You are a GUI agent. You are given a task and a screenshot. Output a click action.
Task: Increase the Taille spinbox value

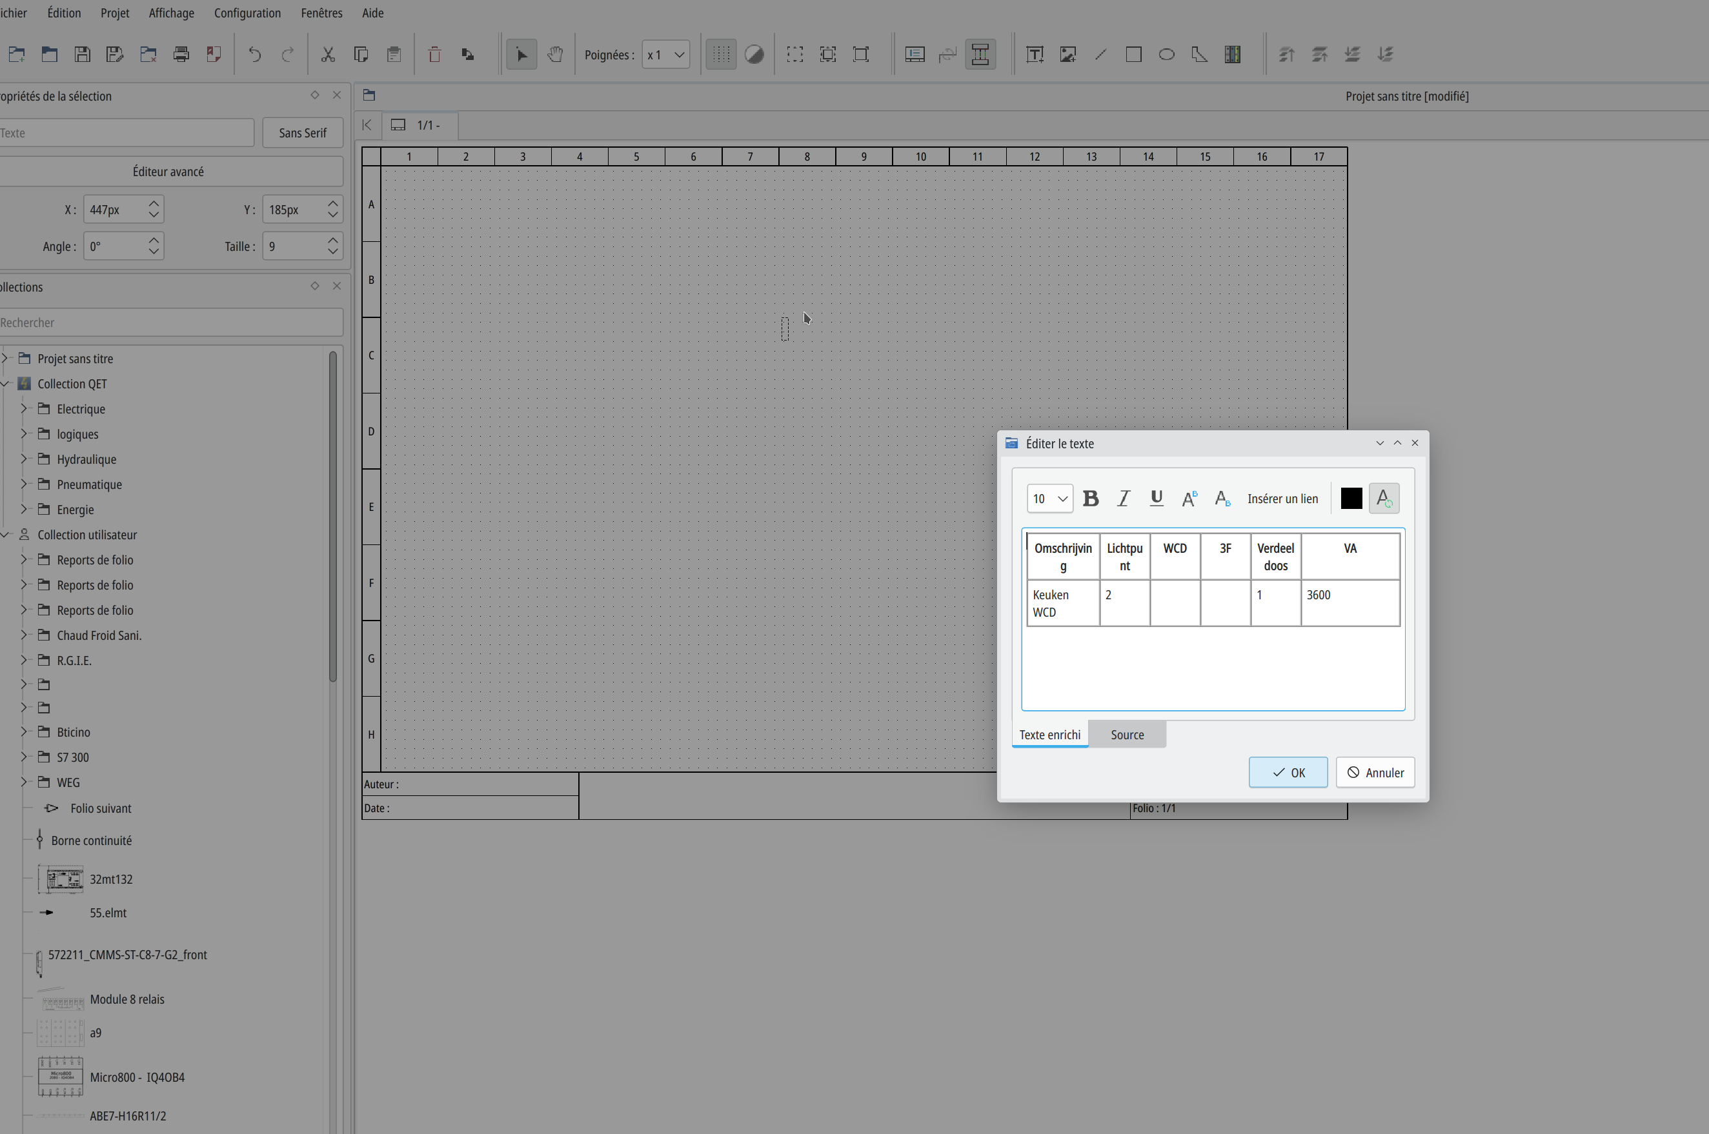point(333,240)
